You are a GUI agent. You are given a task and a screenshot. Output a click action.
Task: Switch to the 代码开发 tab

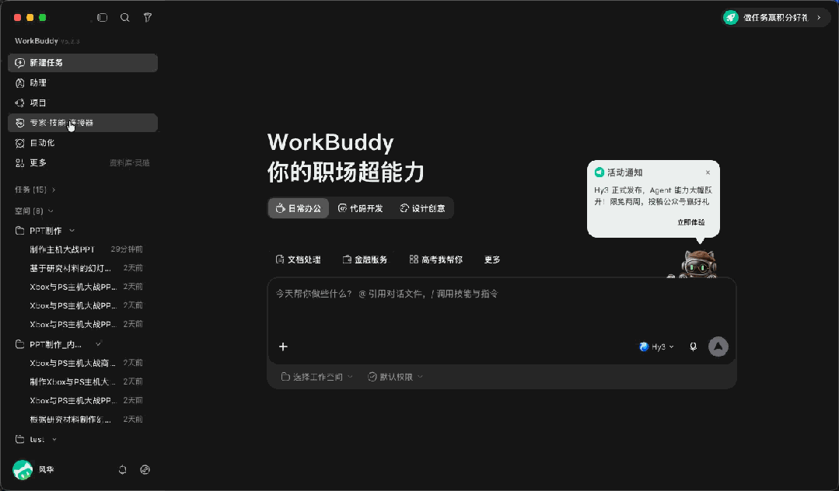(x=361, y=208)
